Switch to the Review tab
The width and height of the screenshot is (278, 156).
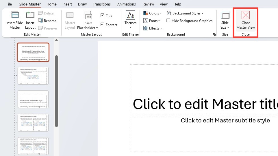(148, 4)
